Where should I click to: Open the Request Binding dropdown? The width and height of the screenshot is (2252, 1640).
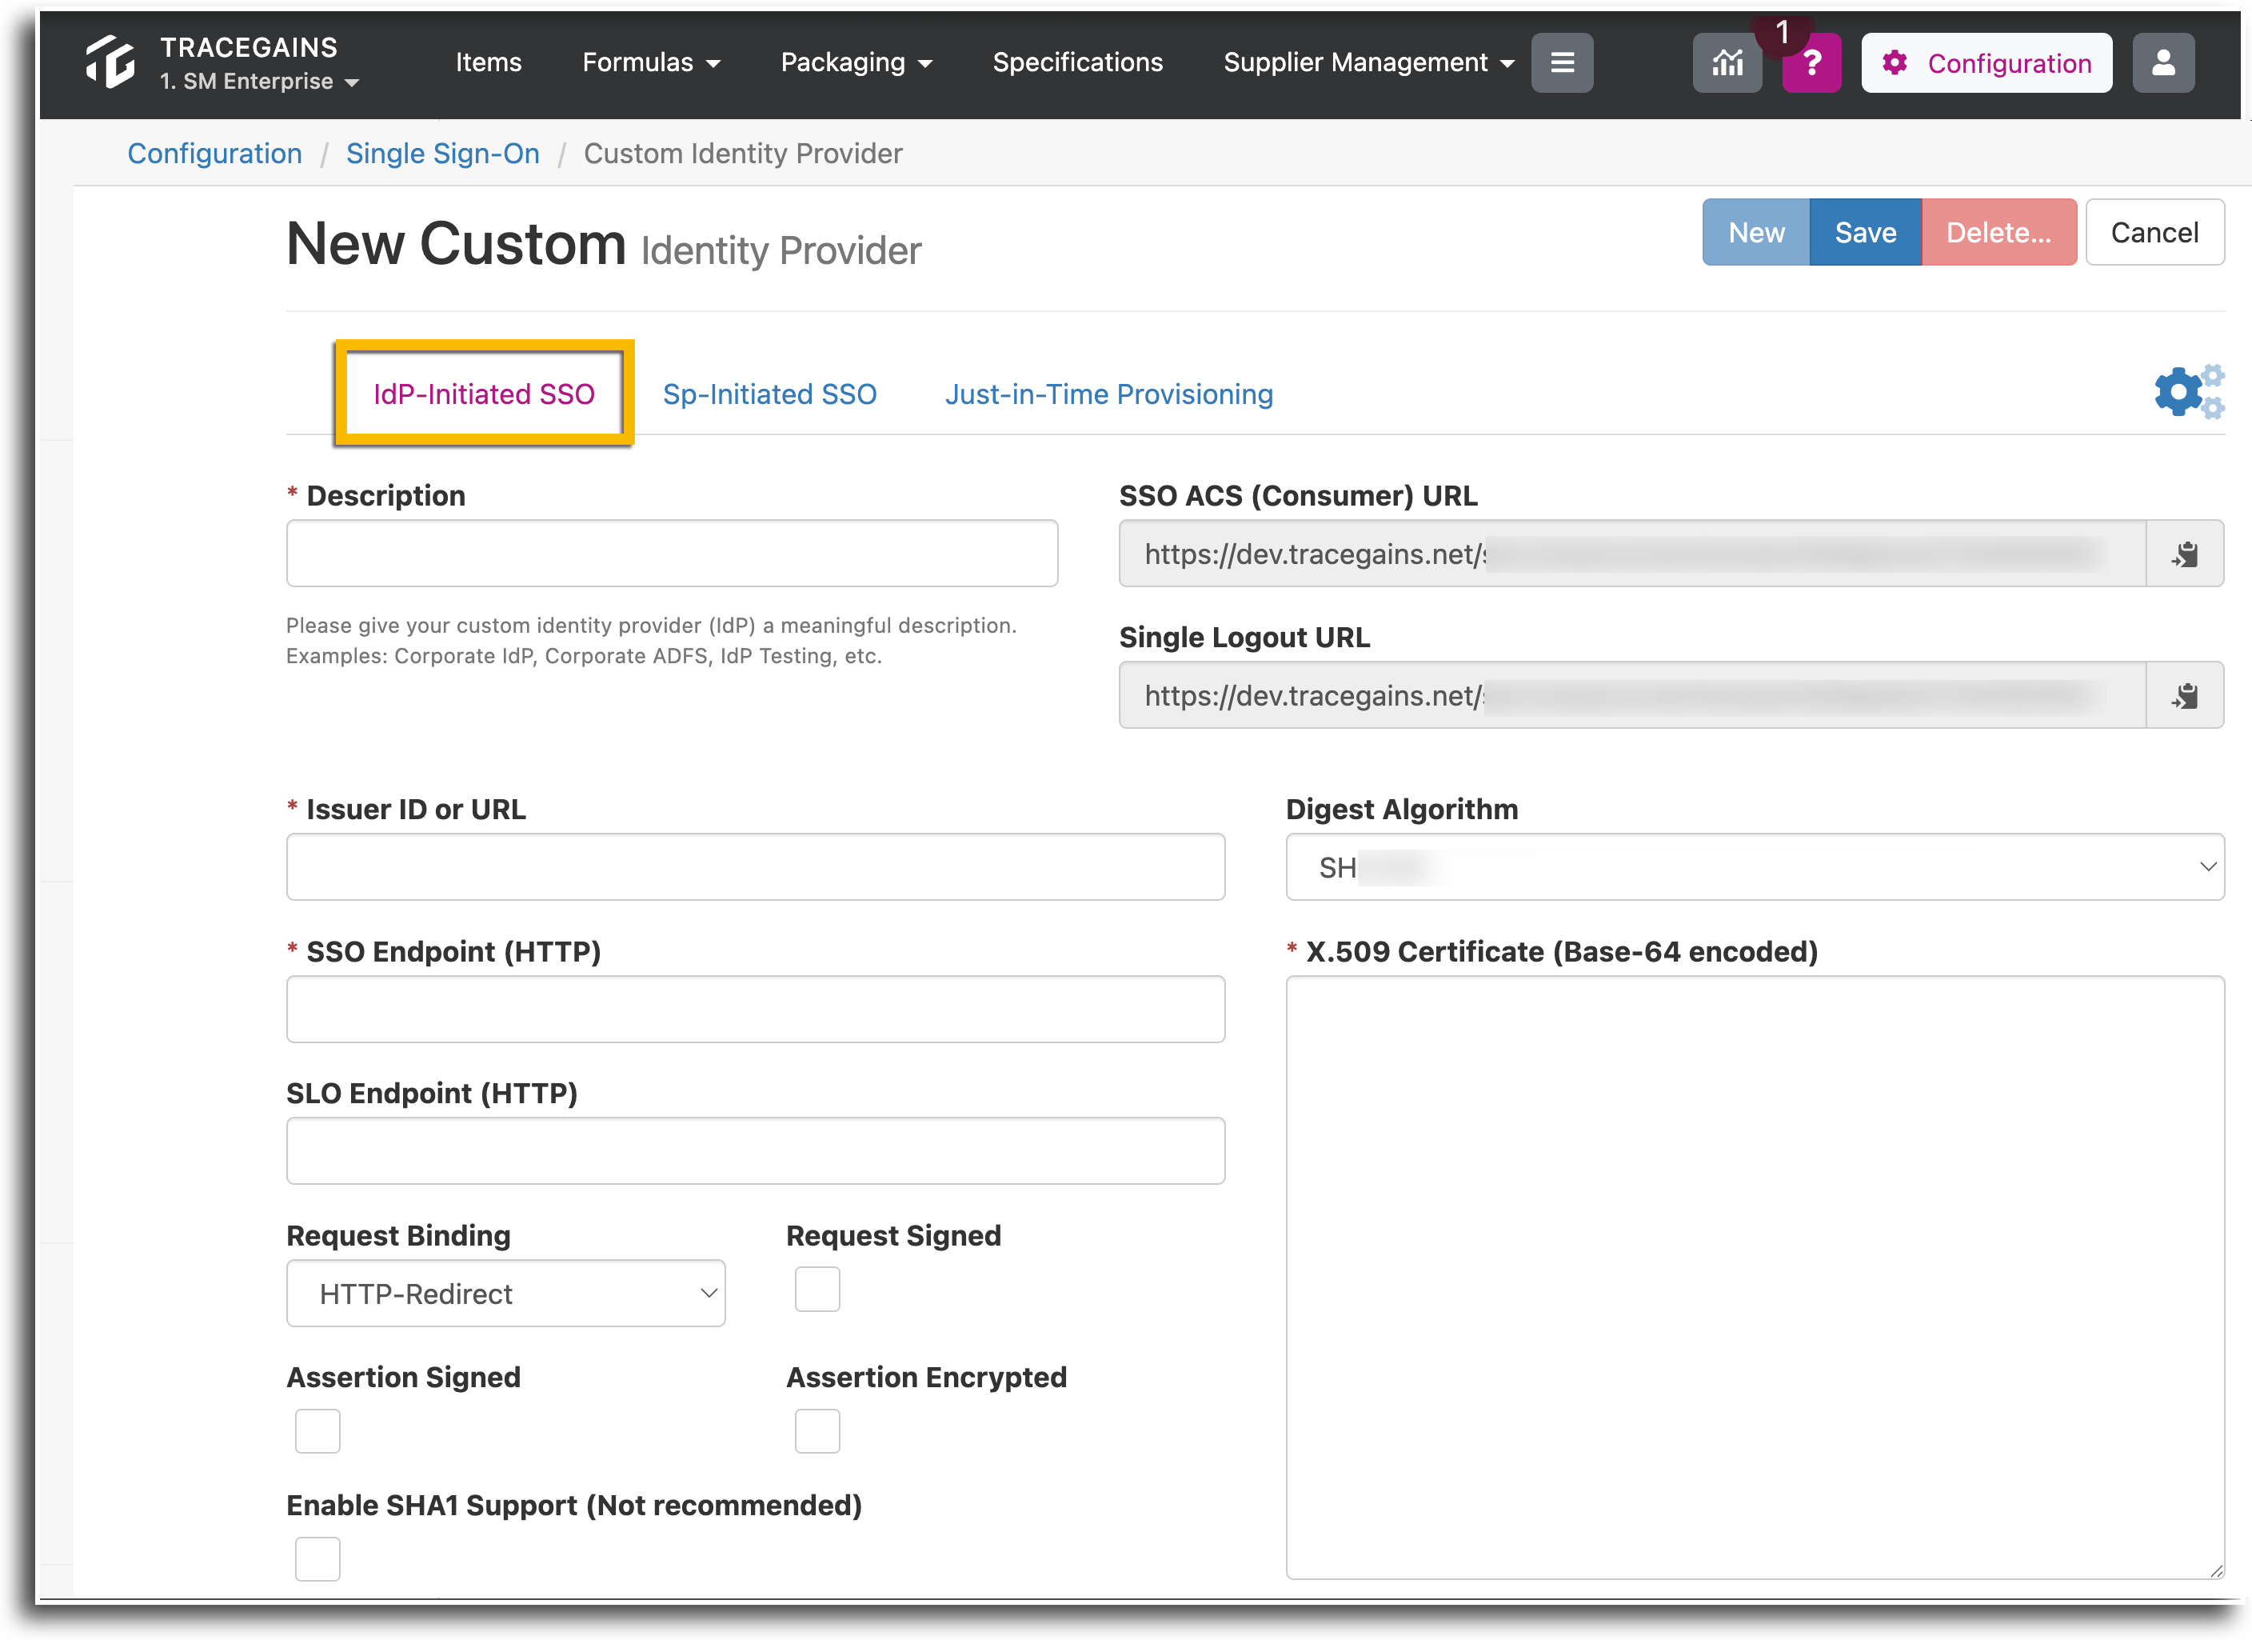pos(505,1294)
